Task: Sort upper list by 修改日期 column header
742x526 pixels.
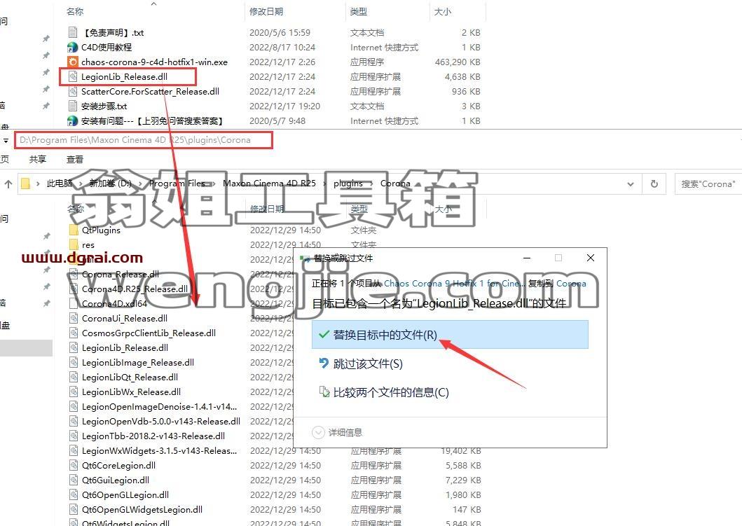Action: (x=266, y=11)
